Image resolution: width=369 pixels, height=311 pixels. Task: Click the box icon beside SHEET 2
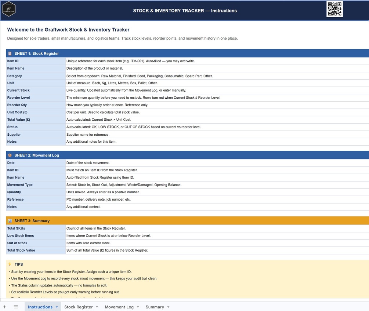pyautogui.click(x=10, y=155)
